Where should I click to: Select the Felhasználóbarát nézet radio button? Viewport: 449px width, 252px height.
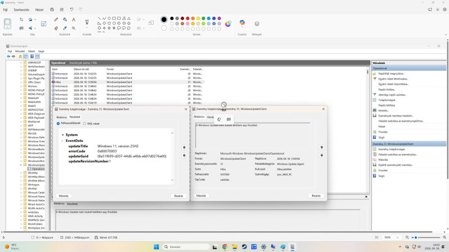[x=58, y=123]
